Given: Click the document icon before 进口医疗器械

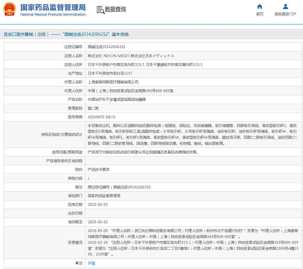Looking at the screenshot, I should (x=6, y=34).
